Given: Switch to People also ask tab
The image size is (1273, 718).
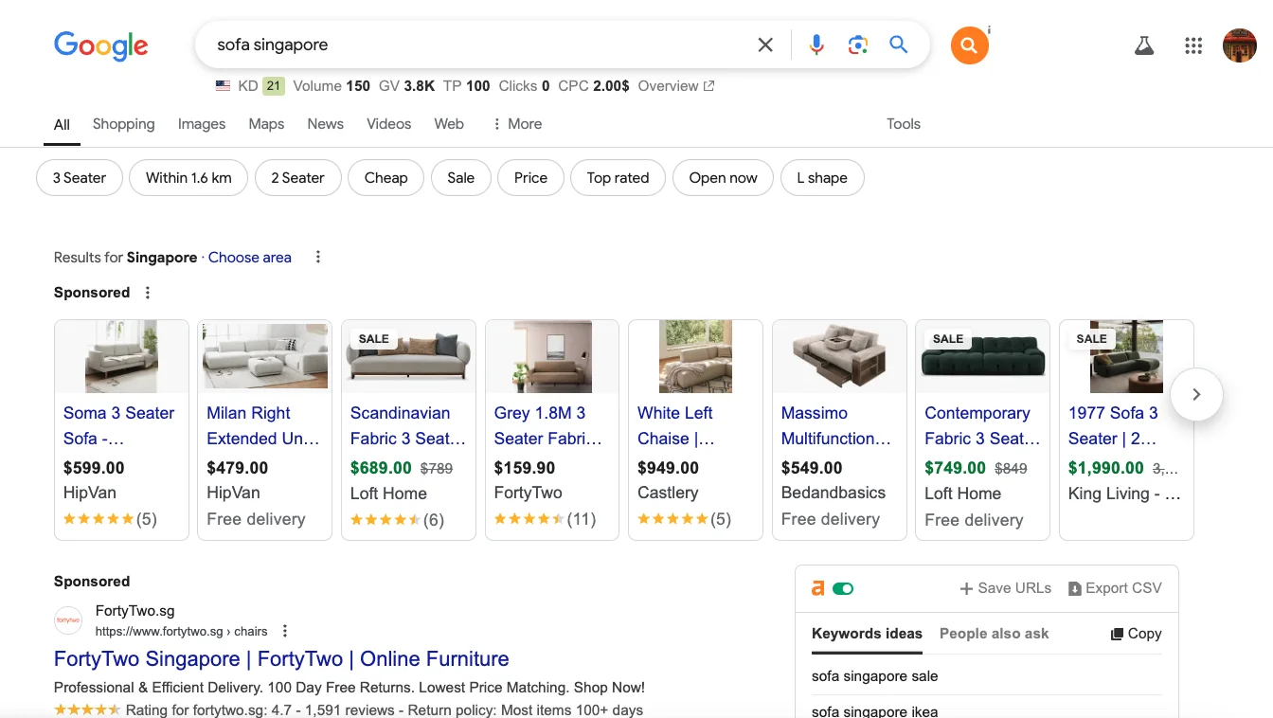Looking at the screenshot, I should pyautogui.click(x=994, y=634).
